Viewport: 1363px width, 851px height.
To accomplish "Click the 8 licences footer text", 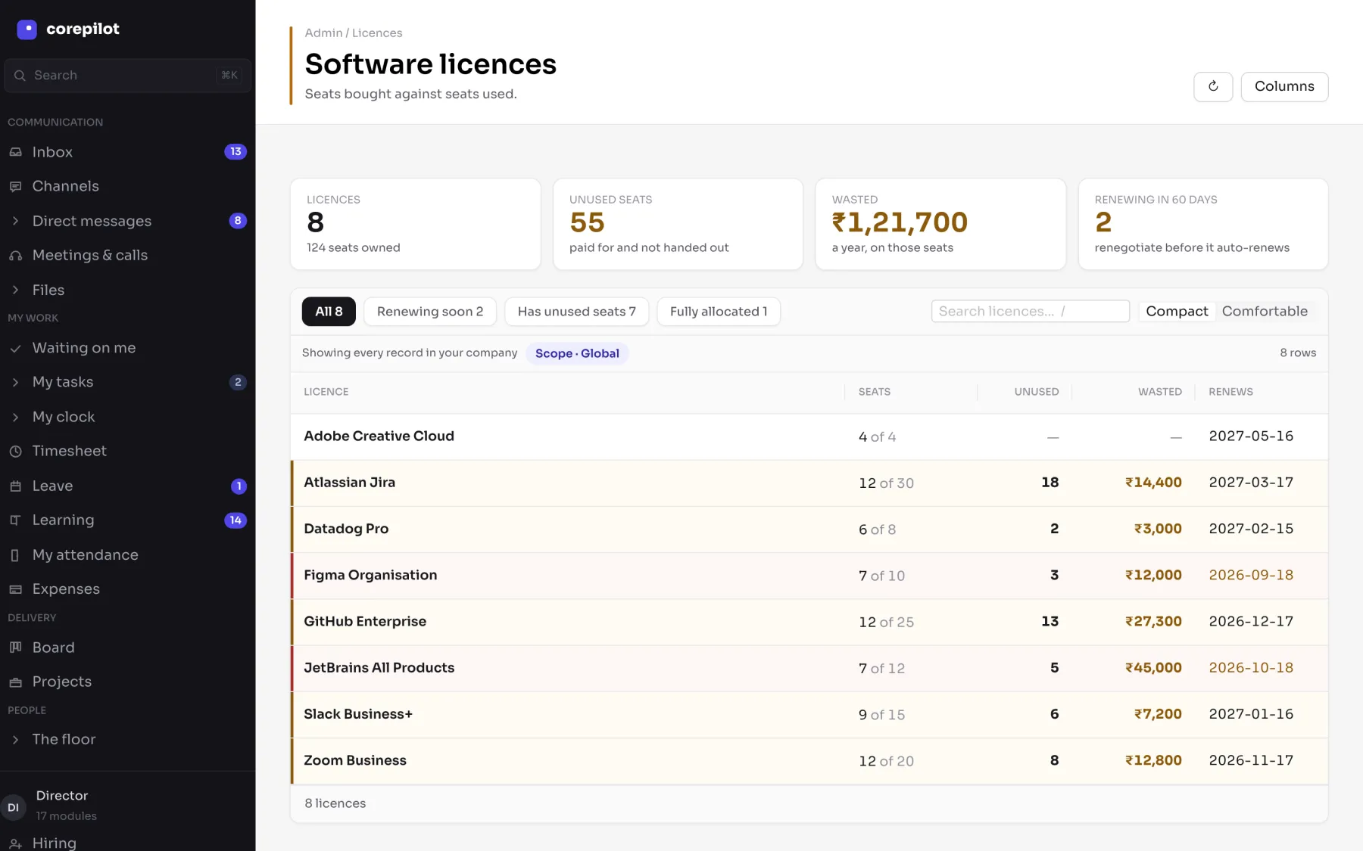I will tap(335, 803).
